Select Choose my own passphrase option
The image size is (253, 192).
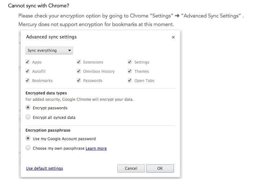28,148
